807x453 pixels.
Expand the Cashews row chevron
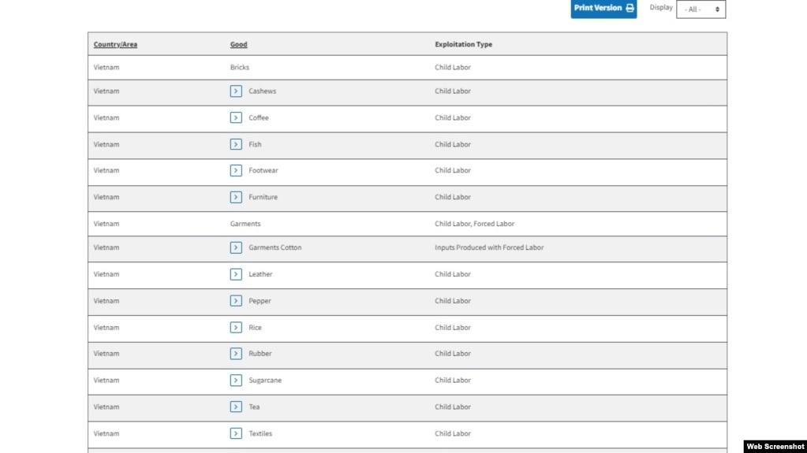236,91
